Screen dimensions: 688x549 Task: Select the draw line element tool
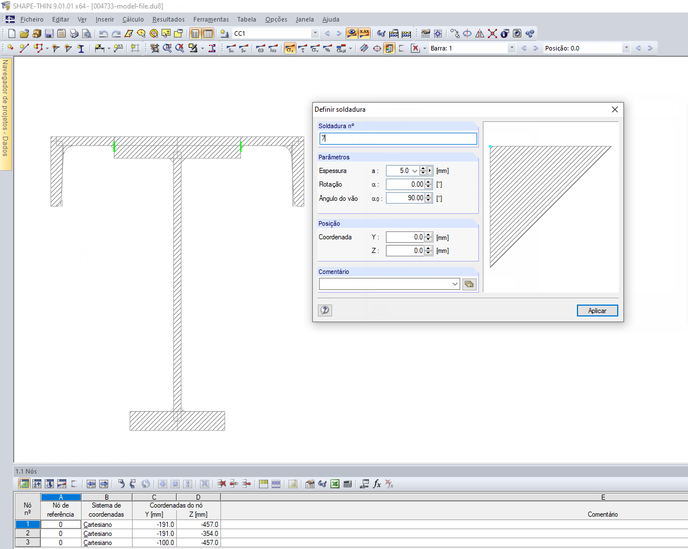[24, 48]
